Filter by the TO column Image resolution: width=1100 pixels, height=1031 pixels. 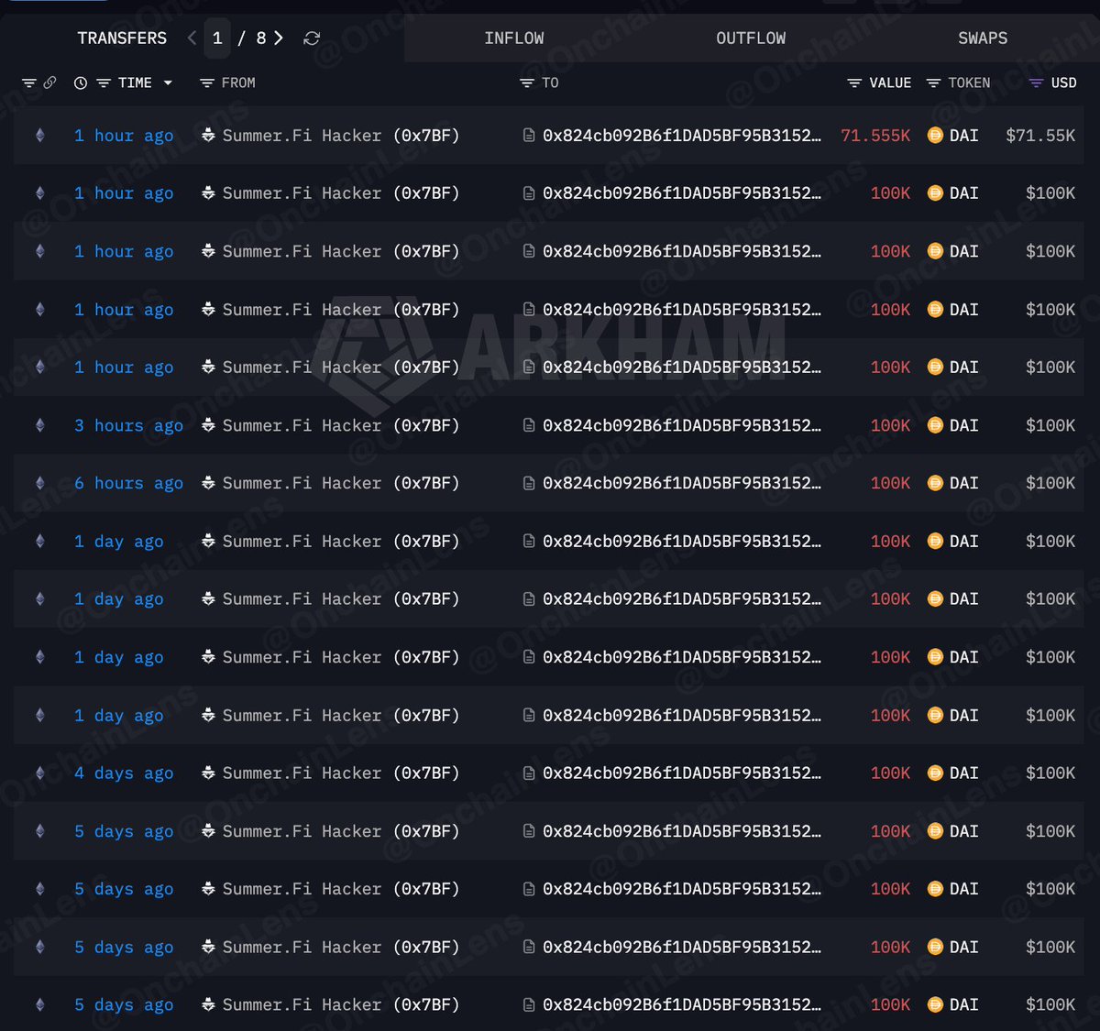(x=526, y=82)
